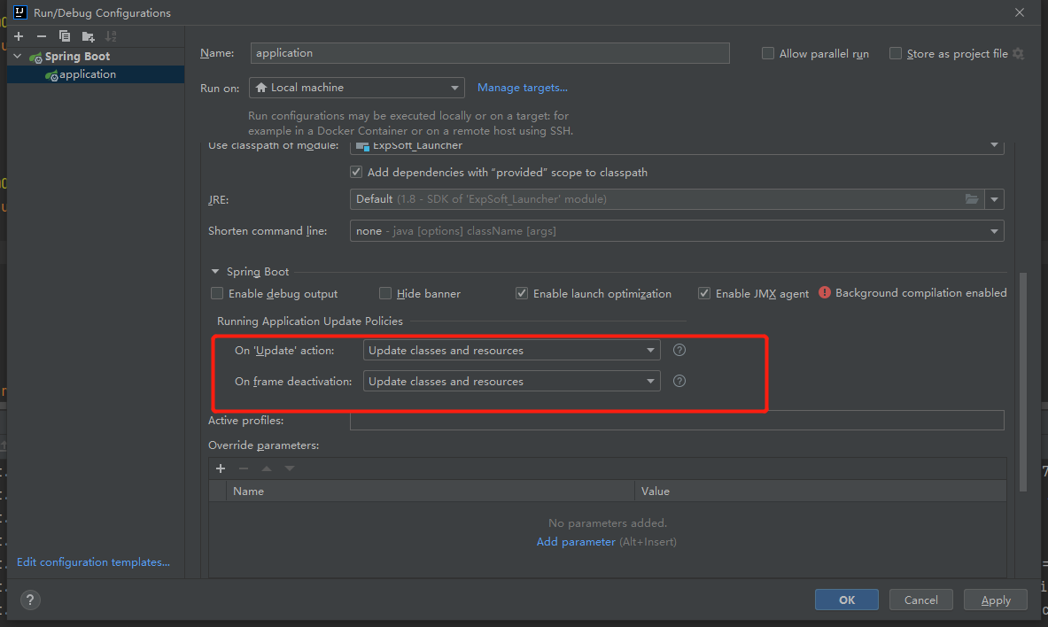This screenshot has height=627, width=1048.
Task: Create a new configuration folder
Action: point(88,36)
